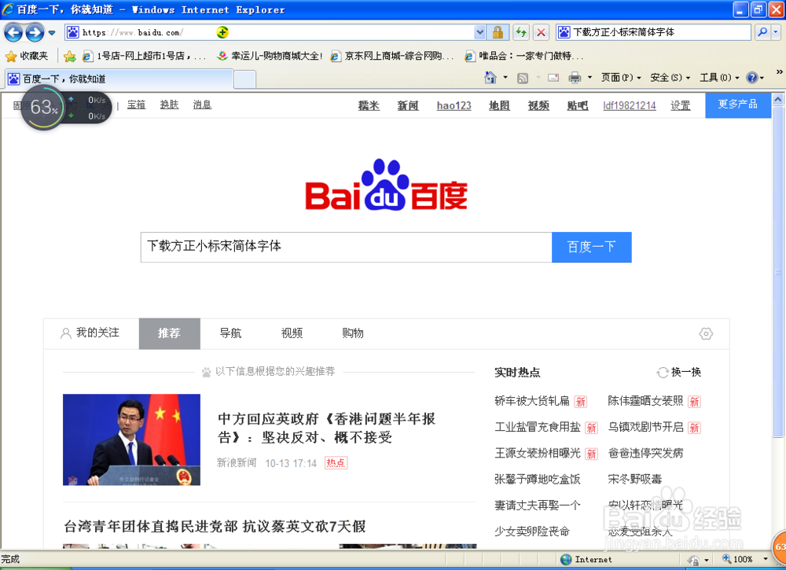
Task: Open the 地图 maps link
Action: click(499, 105)
